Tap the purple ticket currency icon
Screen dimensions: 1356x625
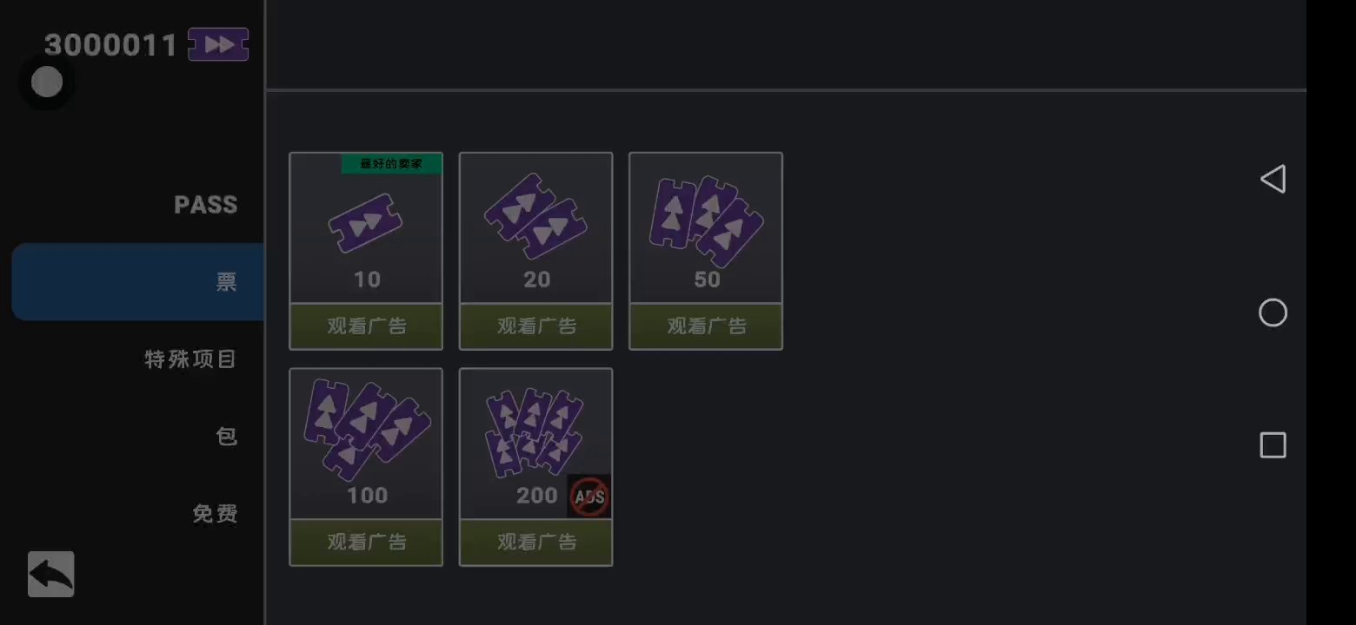(x=218, y=44)
